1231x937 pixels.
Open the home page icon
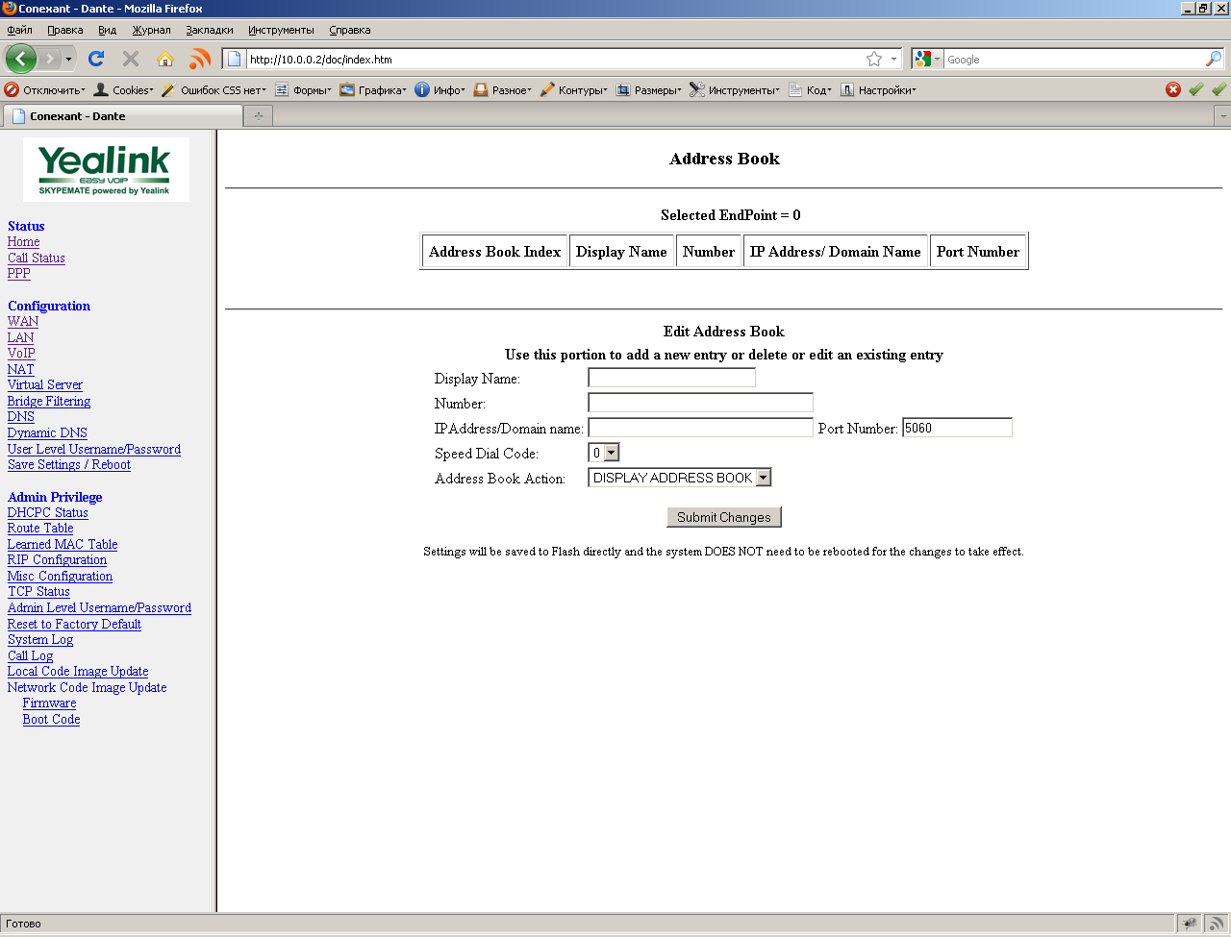coord(165,59)
